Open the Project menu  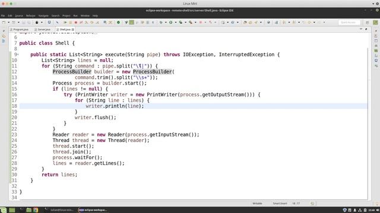pyautogui.click(x=66, y=16)
